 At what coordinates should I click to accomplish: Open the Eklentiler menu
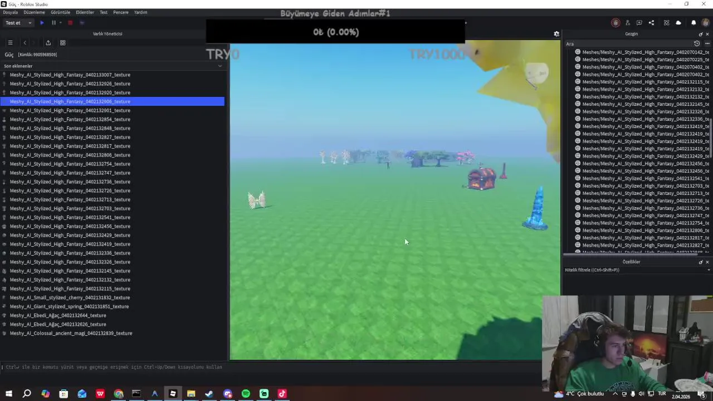click(x=85, y=12)
